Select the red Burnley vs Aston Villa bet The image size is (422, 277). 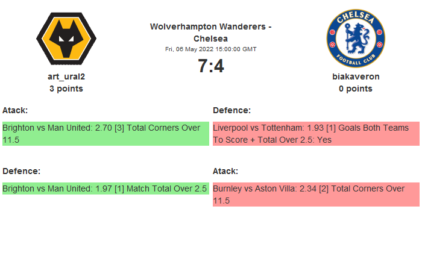316,195
